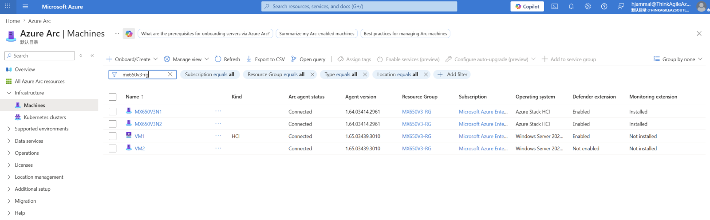The height and width of the screenshot is (220, 710).
Task: Open the ellipsis menu beside Machines title
Action: (x=117, y=33)
